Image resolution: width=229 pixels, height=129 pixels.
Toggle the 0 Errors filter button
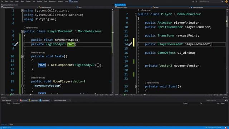(x=24, y=100)
